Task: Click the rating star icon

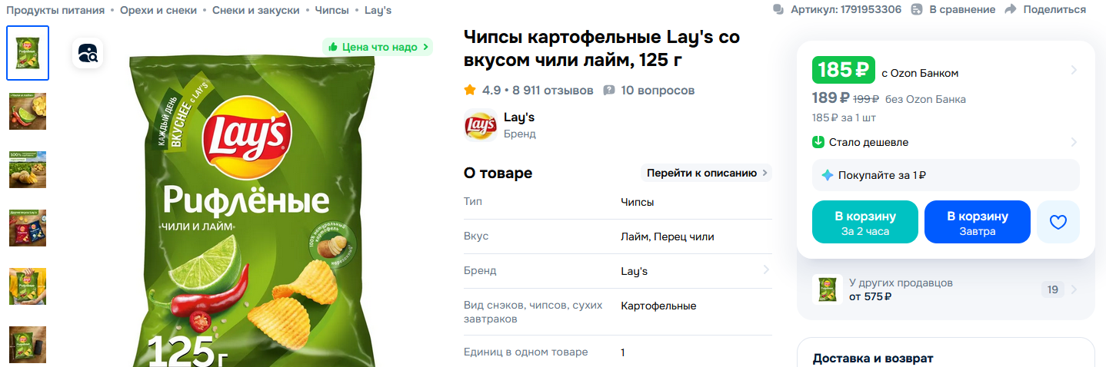Action: point(470,91)
